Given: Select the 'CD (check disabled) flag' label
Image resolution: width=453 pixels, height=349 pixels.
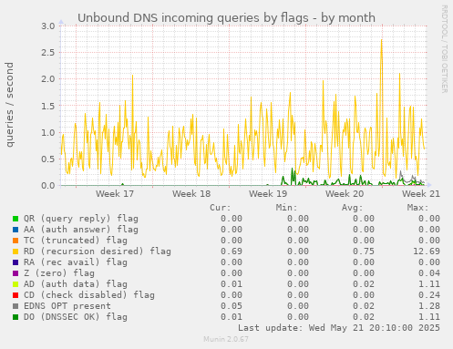Looking at the screenshot, I should pos(89,295).
